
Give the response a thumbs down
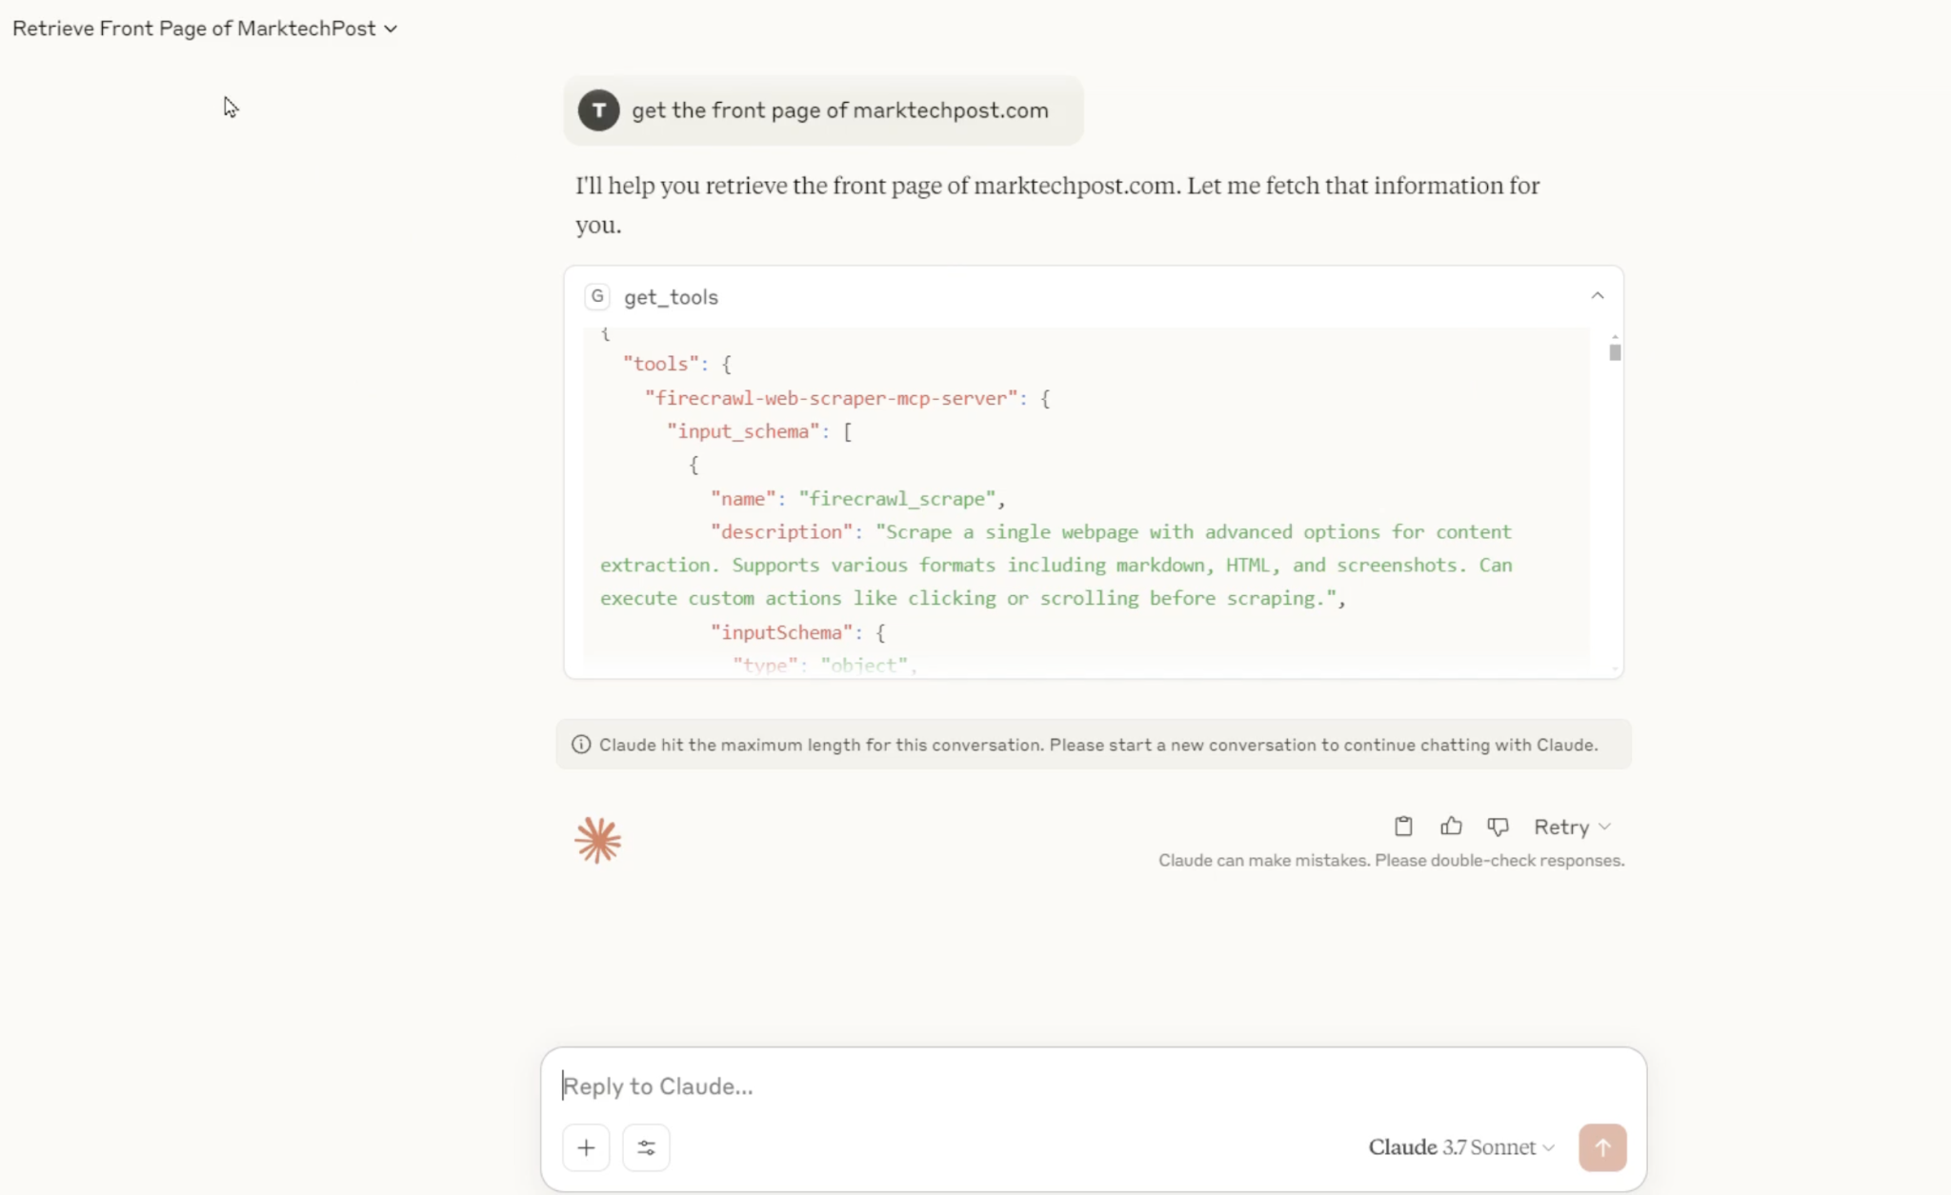(1498, 827)
